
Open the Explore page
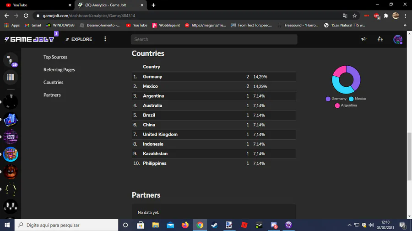[79, 39]
